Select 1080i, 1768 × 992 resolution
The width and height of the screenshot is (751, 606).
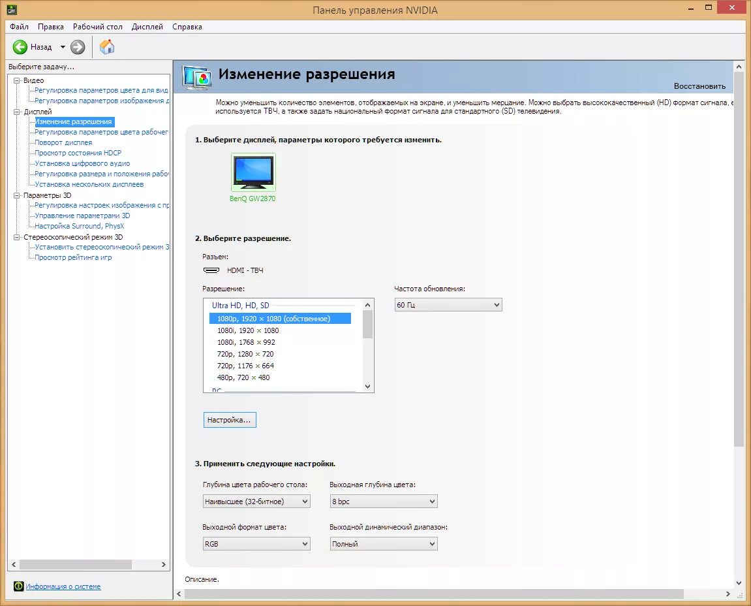click(246, 342)
